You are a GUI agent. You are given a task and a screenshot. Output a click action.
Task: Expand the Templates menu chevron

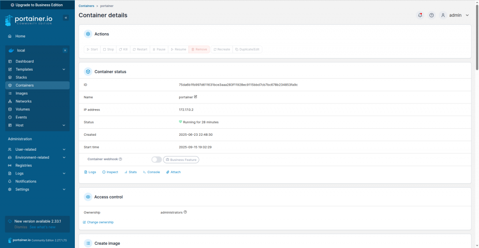pyautogui.click(x=64, y=69)
